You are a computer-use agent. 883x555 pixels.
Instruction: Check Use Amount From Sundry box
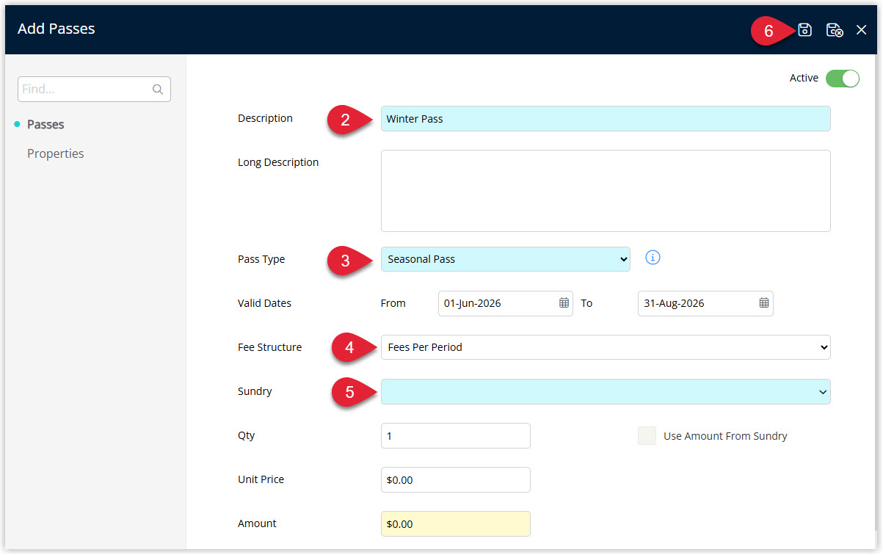(647, 435)
